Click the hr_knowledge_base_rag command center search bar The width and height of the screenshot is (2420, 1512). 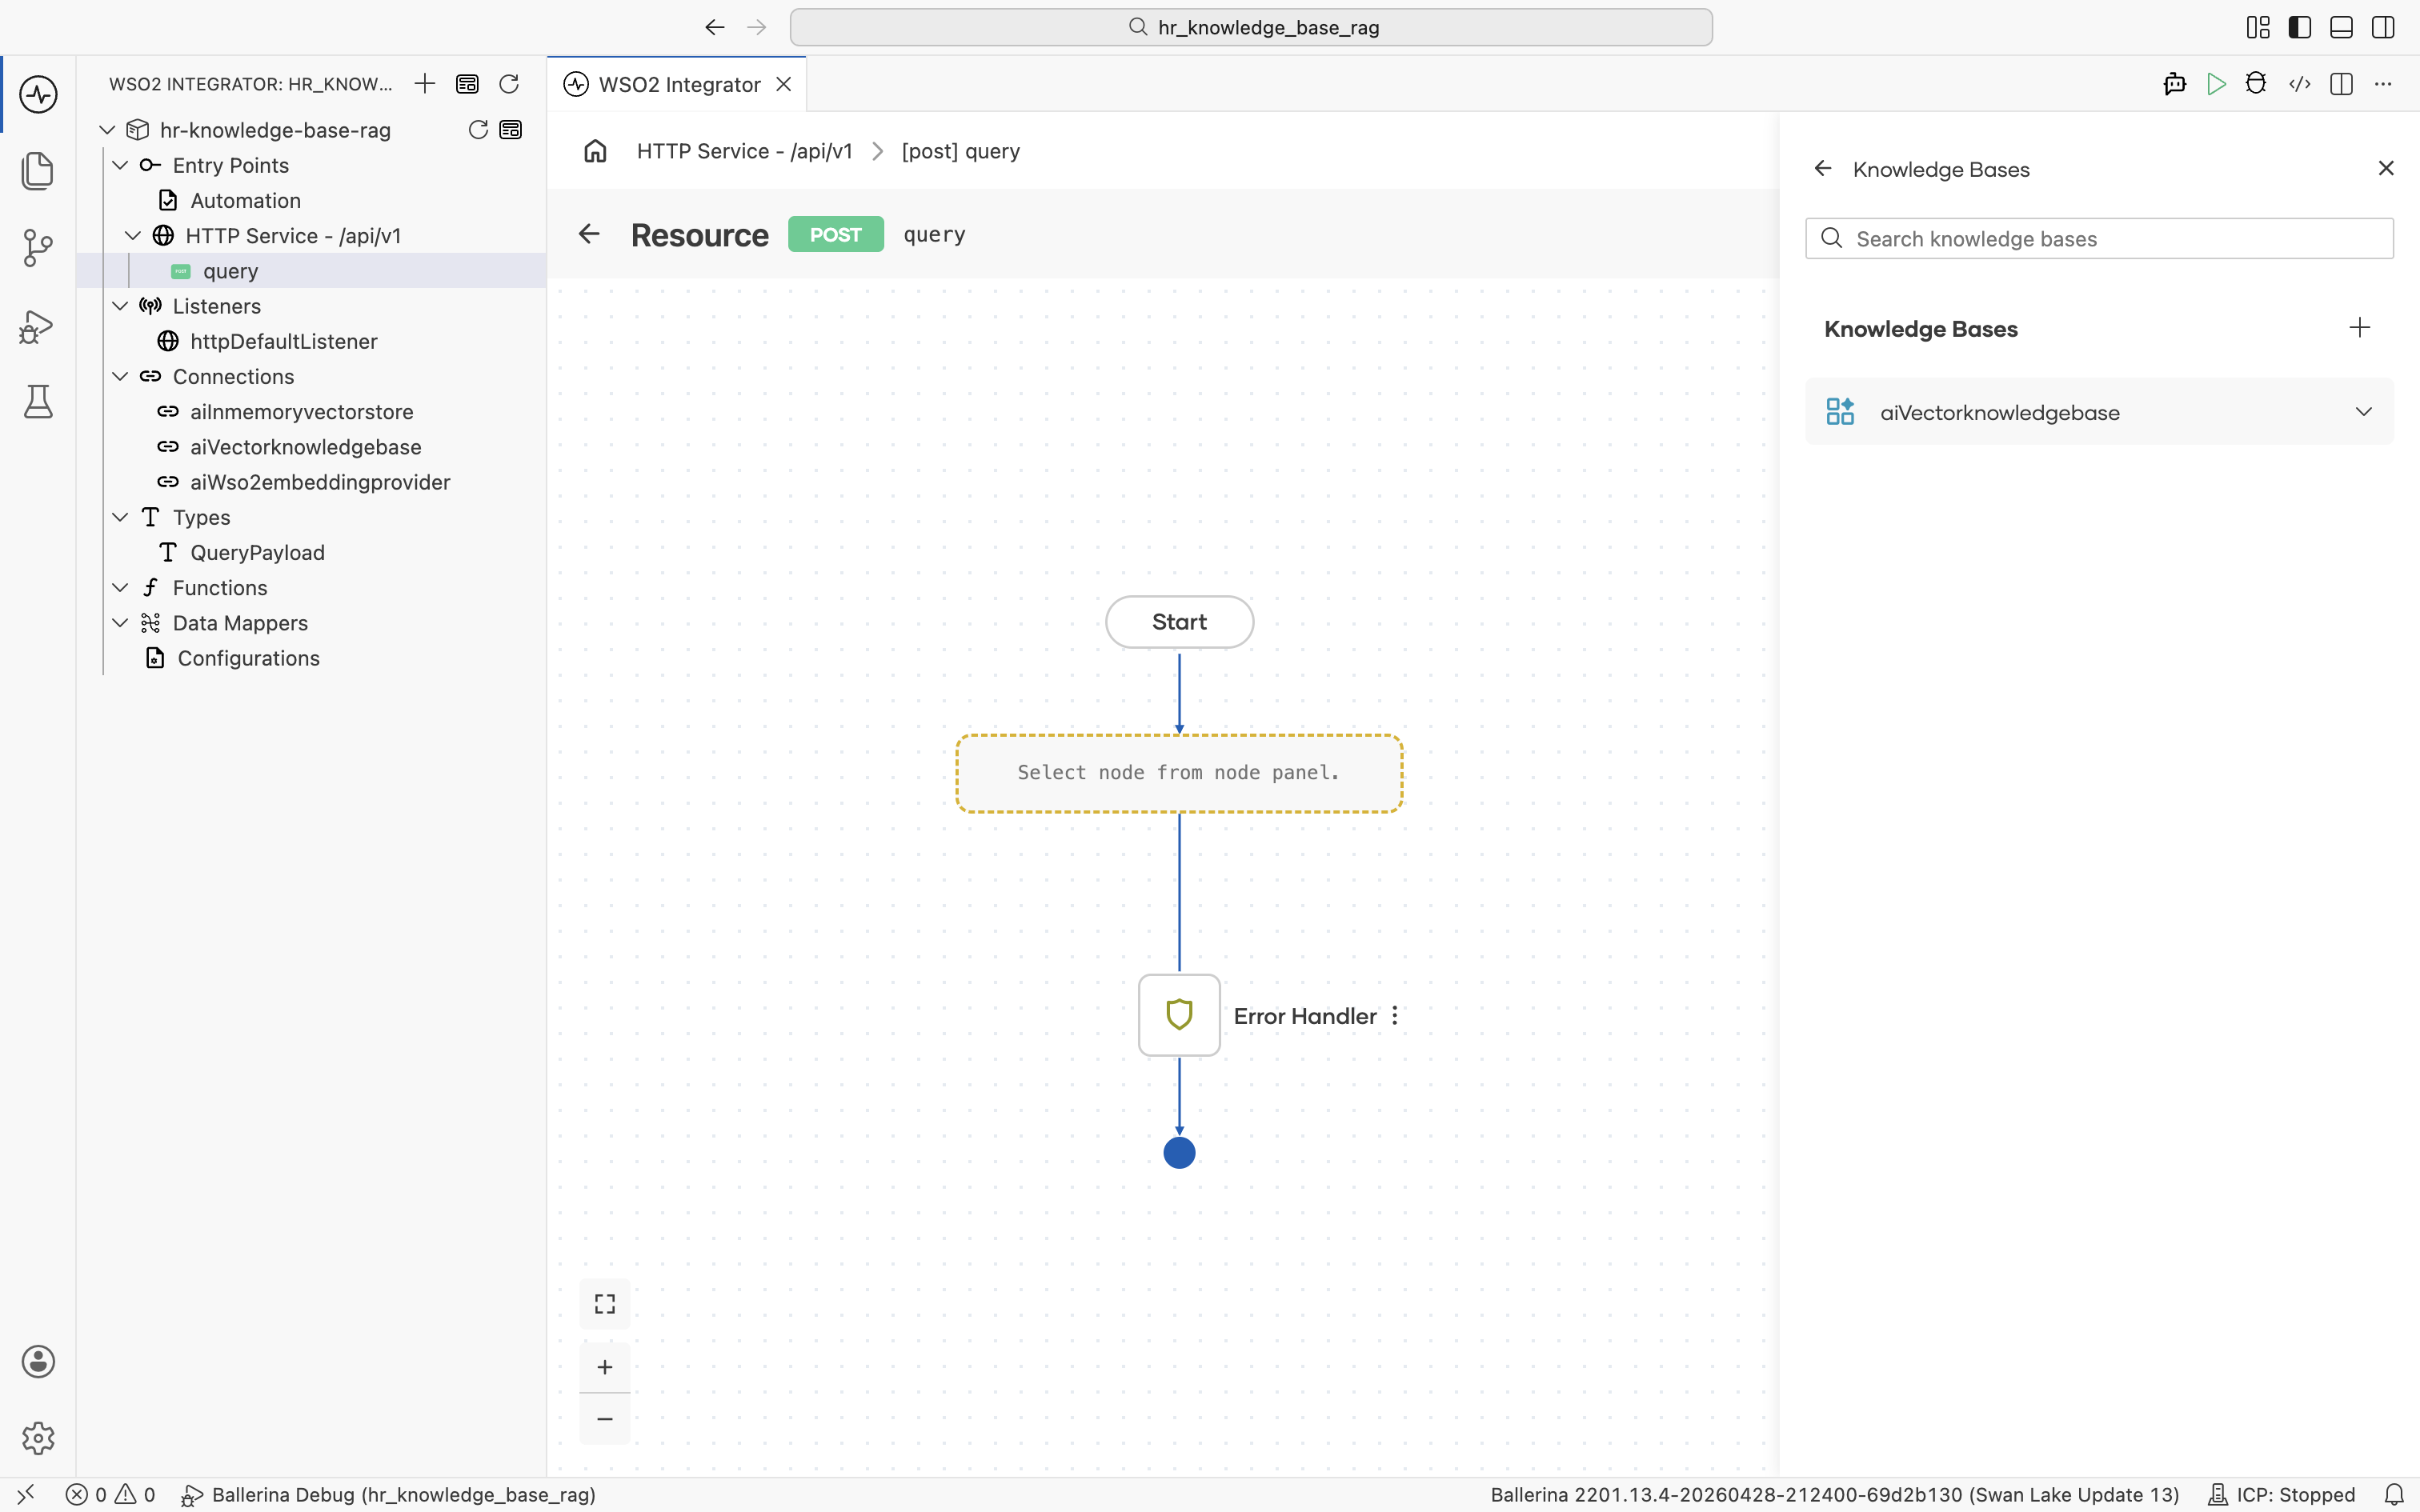pyautogui.click(x=1251, y=27)
